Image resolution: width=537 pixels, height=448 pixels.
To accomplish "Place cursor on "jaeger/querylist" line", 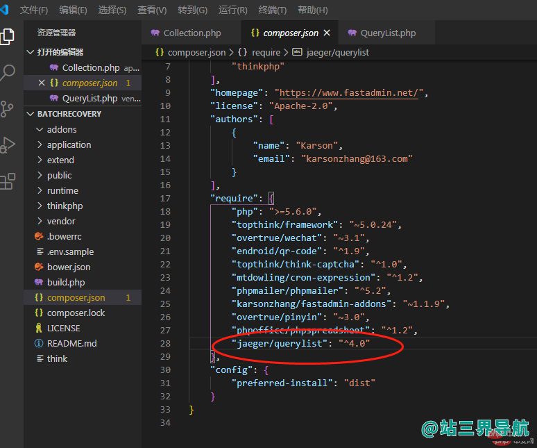I will (300, 343).
